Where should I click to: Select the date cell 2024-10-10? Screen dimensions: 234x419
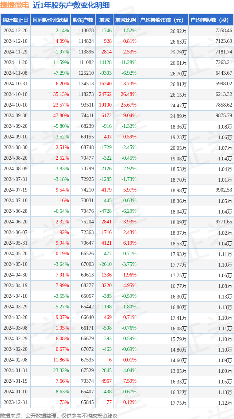(16, 105)
